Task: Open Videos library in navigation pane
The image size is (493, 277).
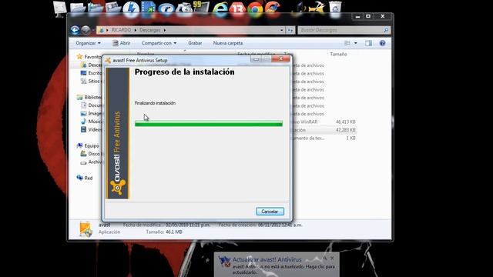Action: click(x=91, y=129)
